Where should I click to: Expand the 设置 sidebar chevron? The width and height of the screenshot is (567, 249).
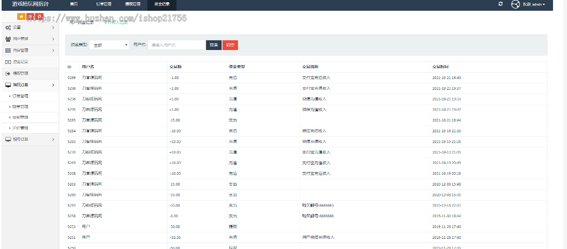point(53,27)
